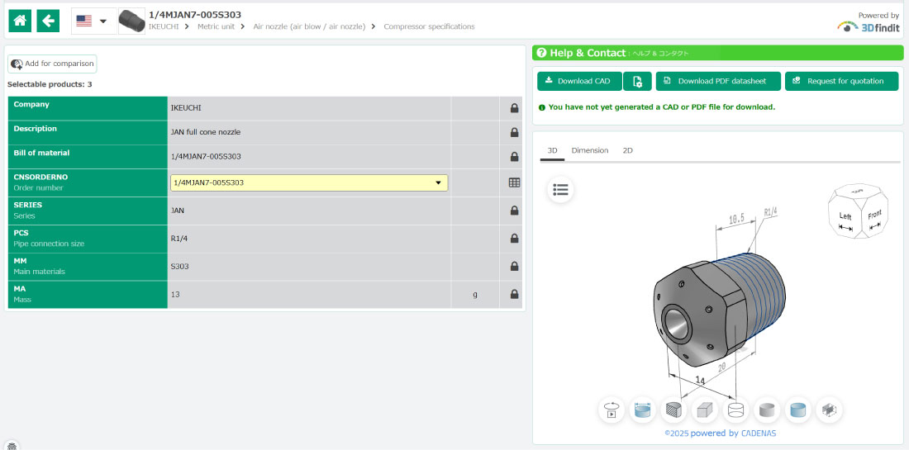Click the mass value 13
The height and width of the screenshot is (450, 909).
(175, 294)
